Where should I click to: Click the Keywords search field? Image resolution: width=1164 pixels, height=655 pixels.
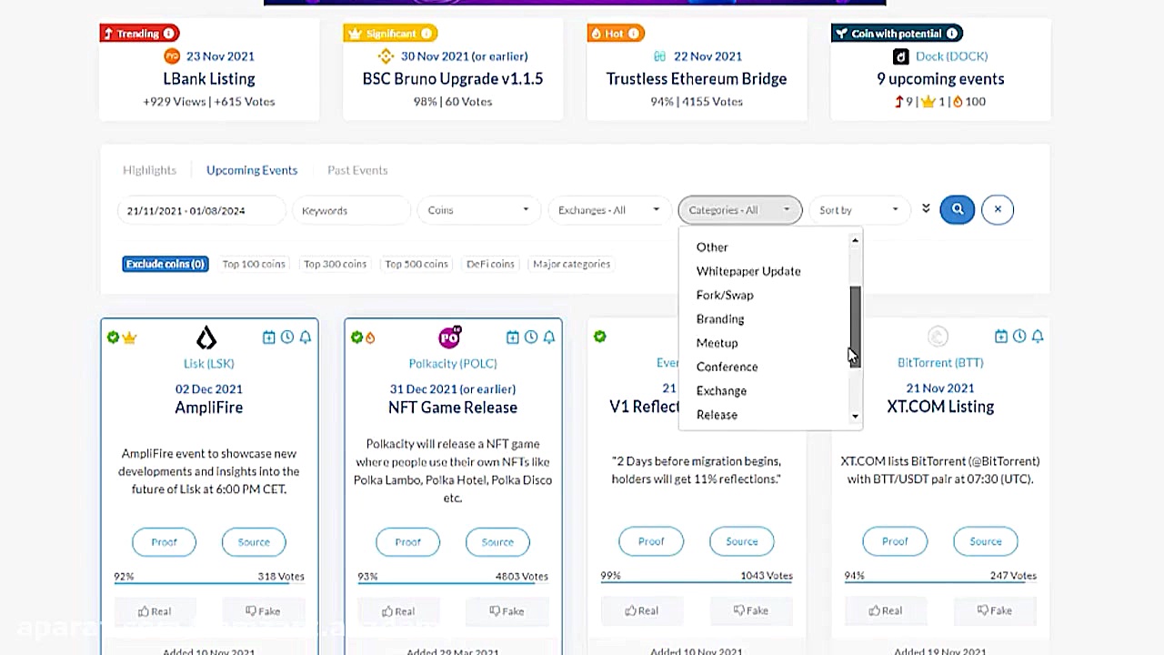coord(351,210)
